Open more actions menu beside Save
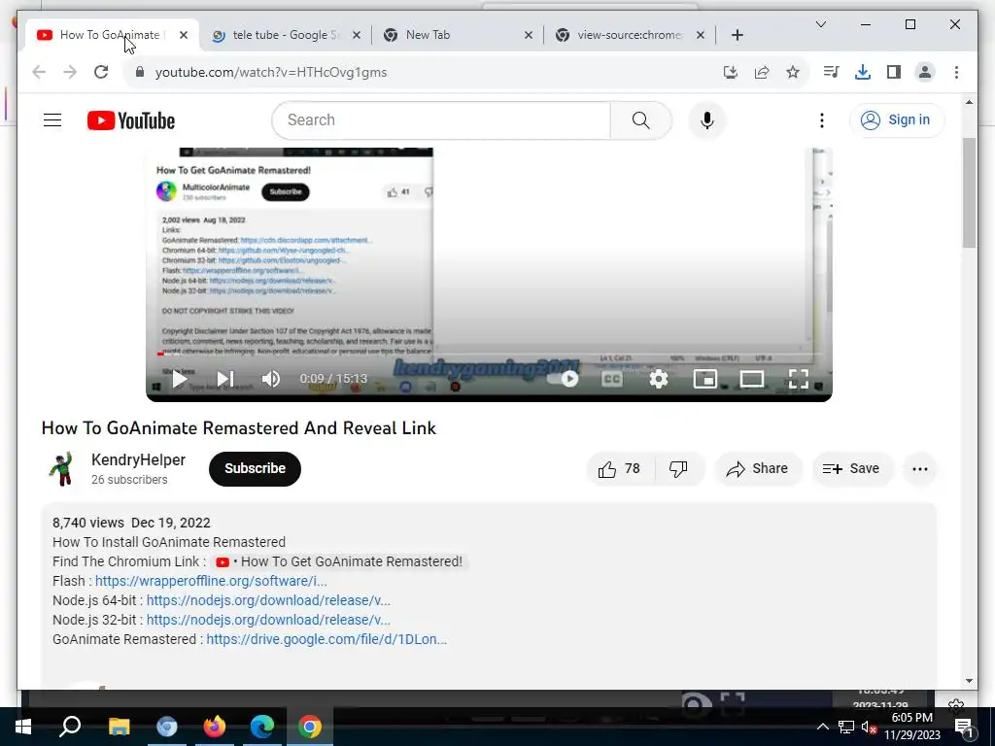This screenshot has height=746, width=995. click(920, 469)
